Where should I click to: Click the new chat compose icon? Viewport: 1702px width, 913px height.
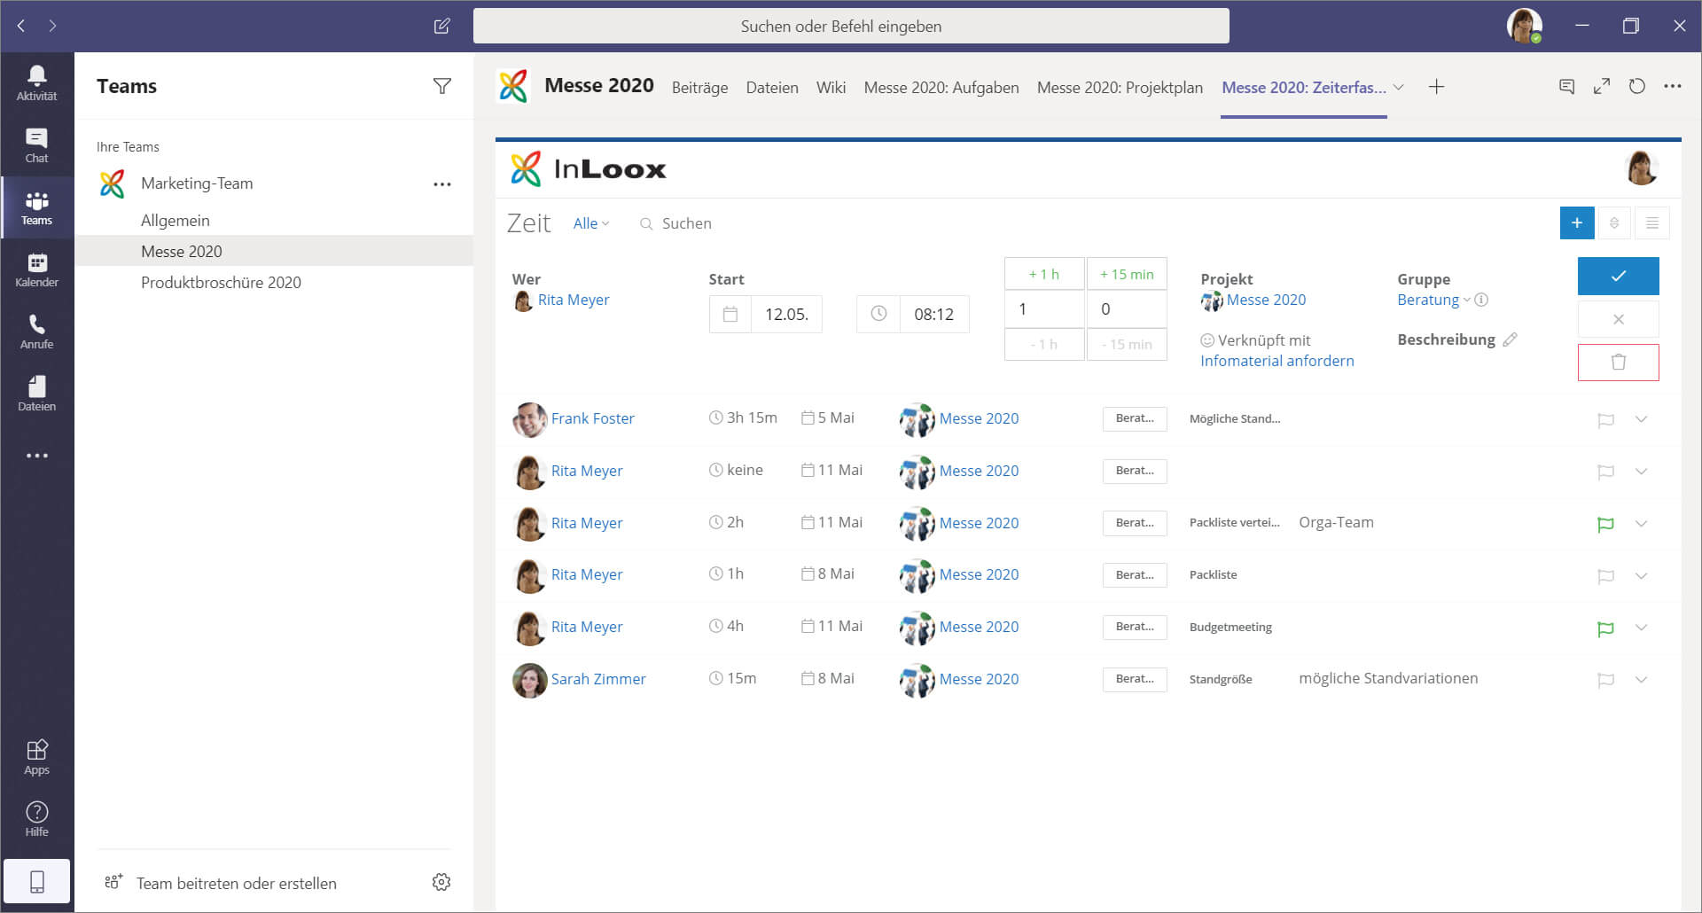coord(441,26)
